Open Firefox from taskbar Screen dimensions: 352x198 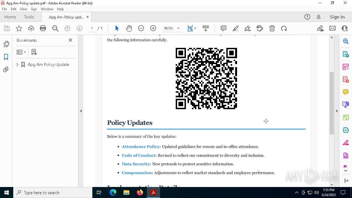140,193
